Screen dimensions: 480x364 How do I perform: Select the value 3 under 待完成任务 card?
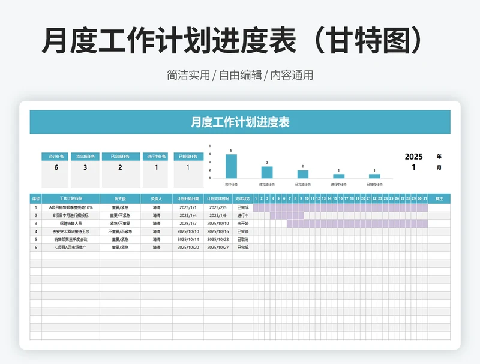[85, 167]
